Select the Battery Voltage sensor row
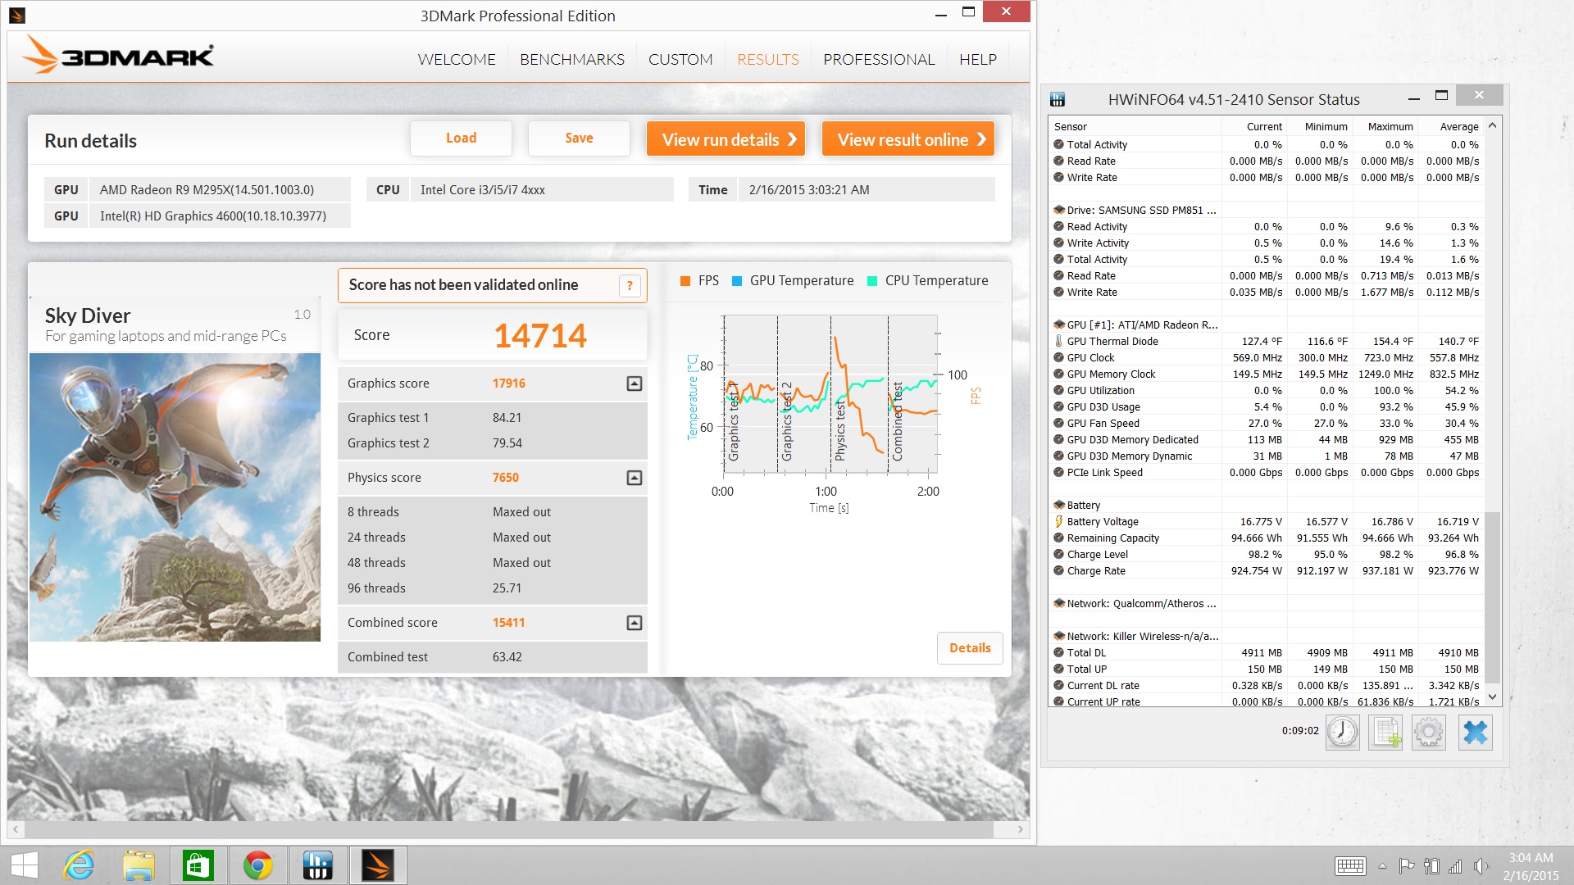 (x=1267, y=521)
